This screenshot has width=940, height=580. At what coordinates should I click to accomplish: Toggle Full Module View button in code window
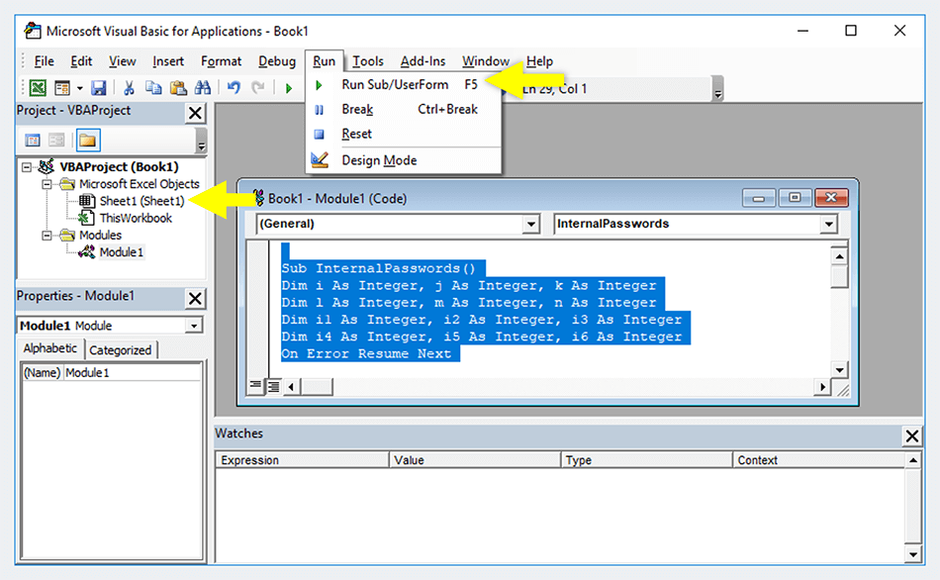[273, 386]
